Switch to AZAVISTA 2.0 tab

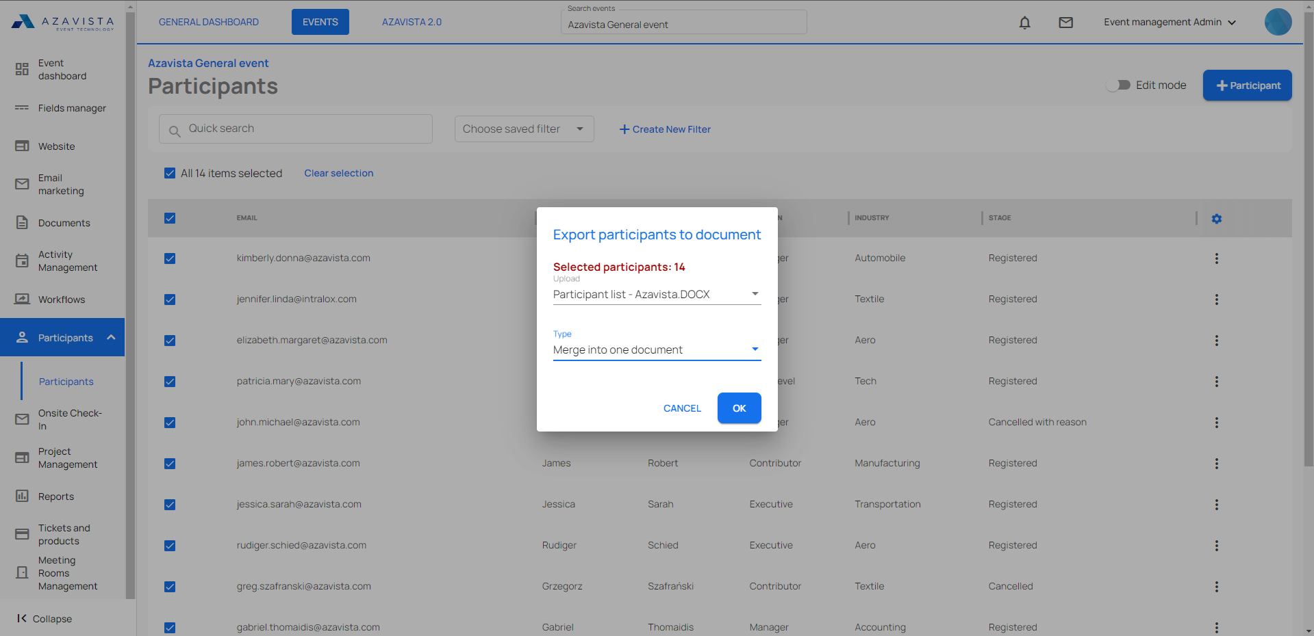click(x=412, y=22)
